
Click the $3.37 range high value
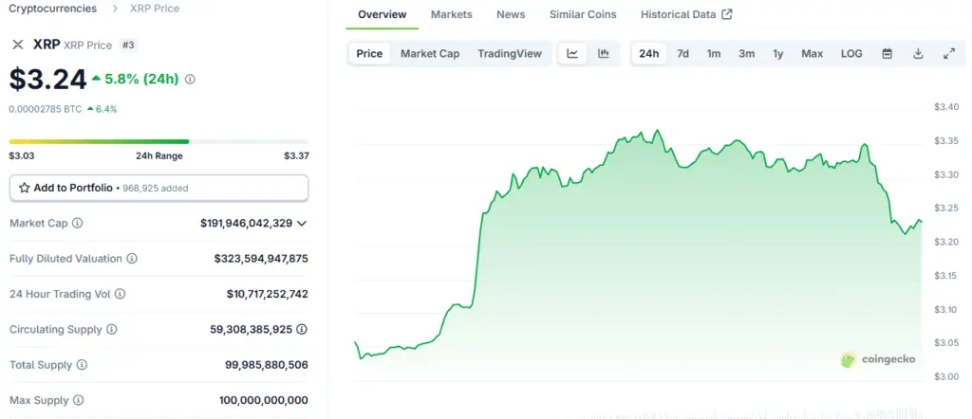tap(296, 156)
